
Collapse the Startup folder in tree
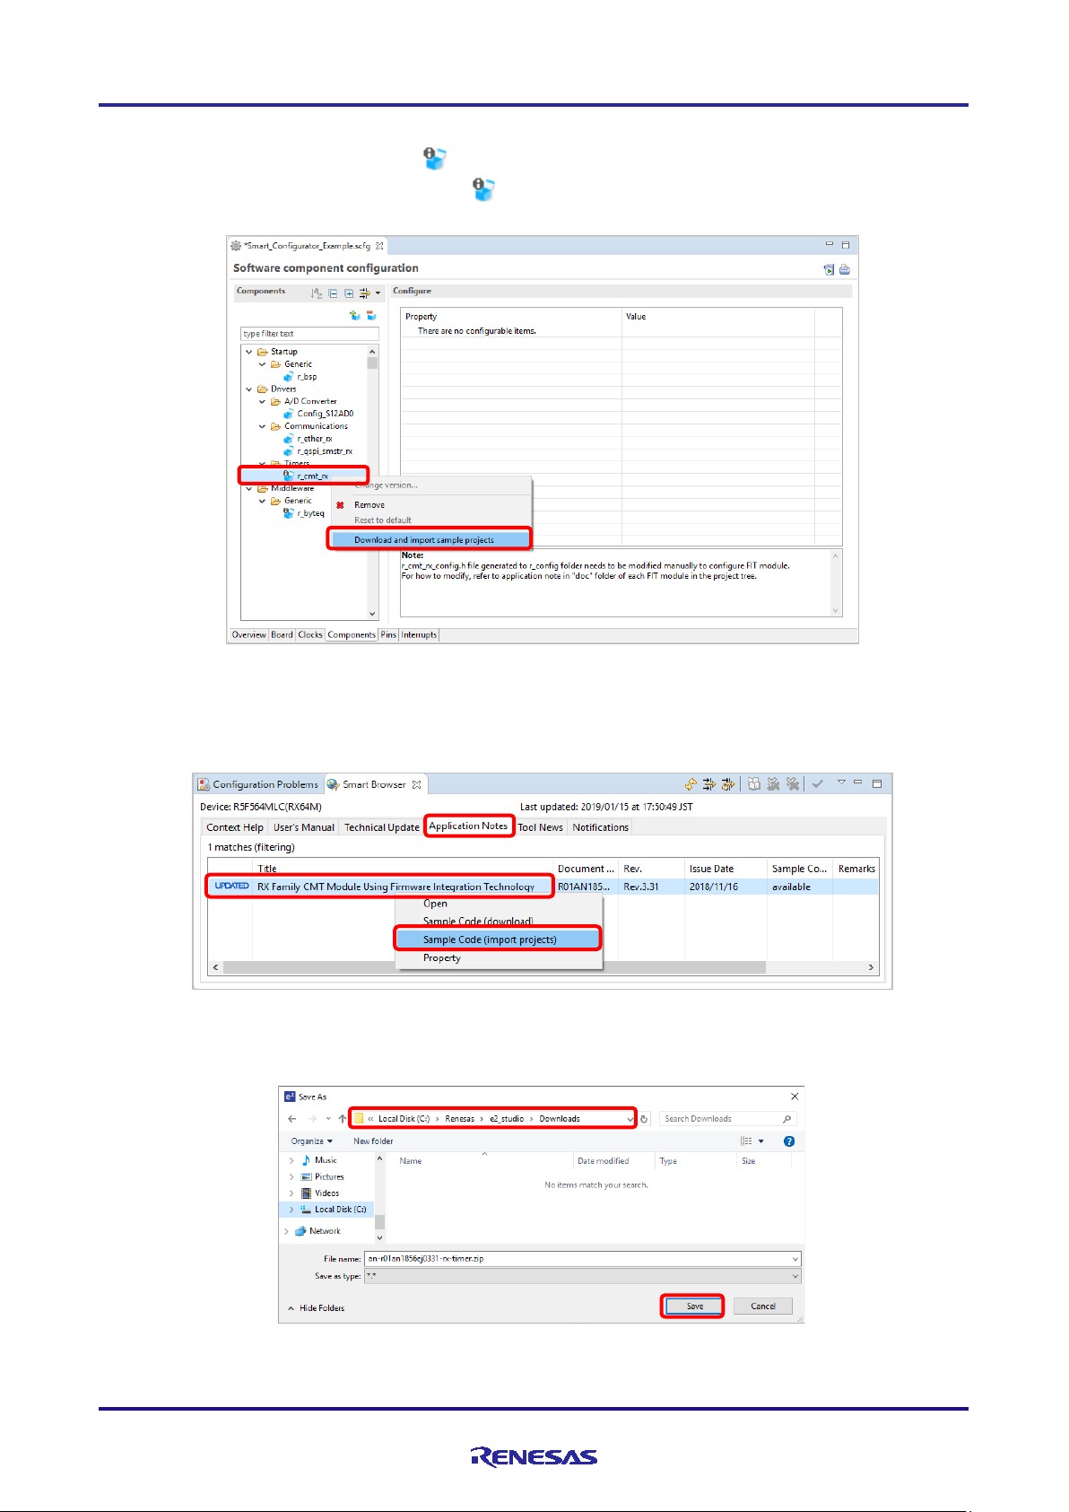point(249,352)
